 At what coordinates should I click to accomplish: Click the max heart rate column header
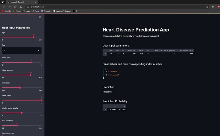(x=186, y=50)
